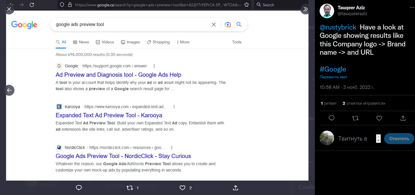Open the 1 ретвит list
Screen dimensions: 415x195
click(329, 103)
